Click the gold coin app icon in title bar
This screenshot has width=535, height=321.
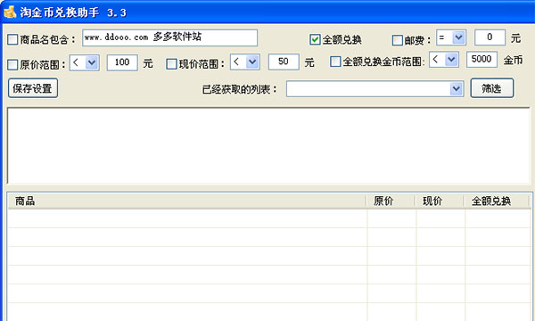pyautogui.click(x=10, y=12)
